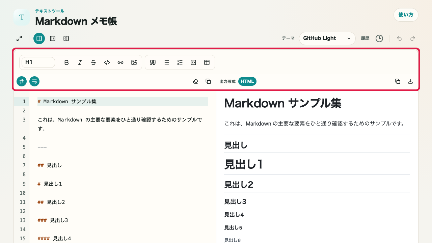Insert a bulleted list
Screen dimensions: 432x243
166,62
